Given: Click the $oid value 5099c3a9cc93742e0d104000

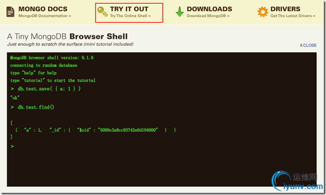Looking at the screenshot, I should tap(128, 130).
